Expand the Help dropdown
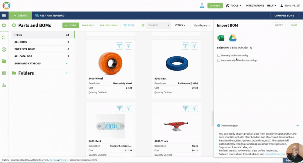 [x=272, y=6]
